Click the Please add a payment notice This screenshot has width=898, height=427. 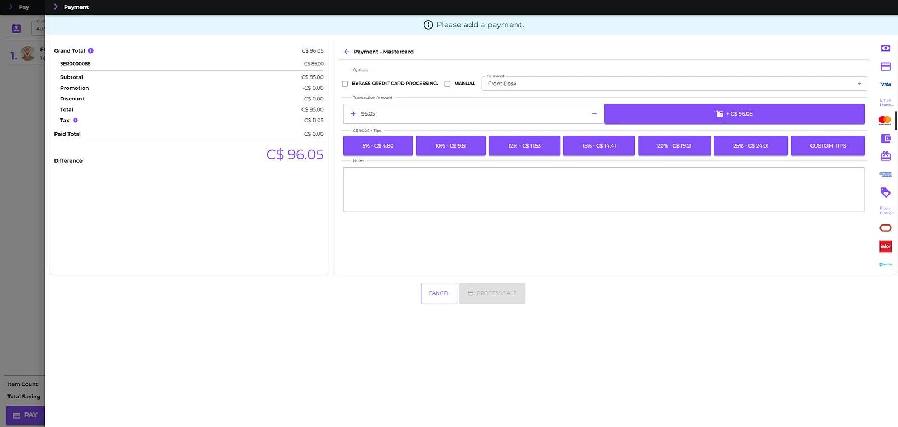pos(474,25)
